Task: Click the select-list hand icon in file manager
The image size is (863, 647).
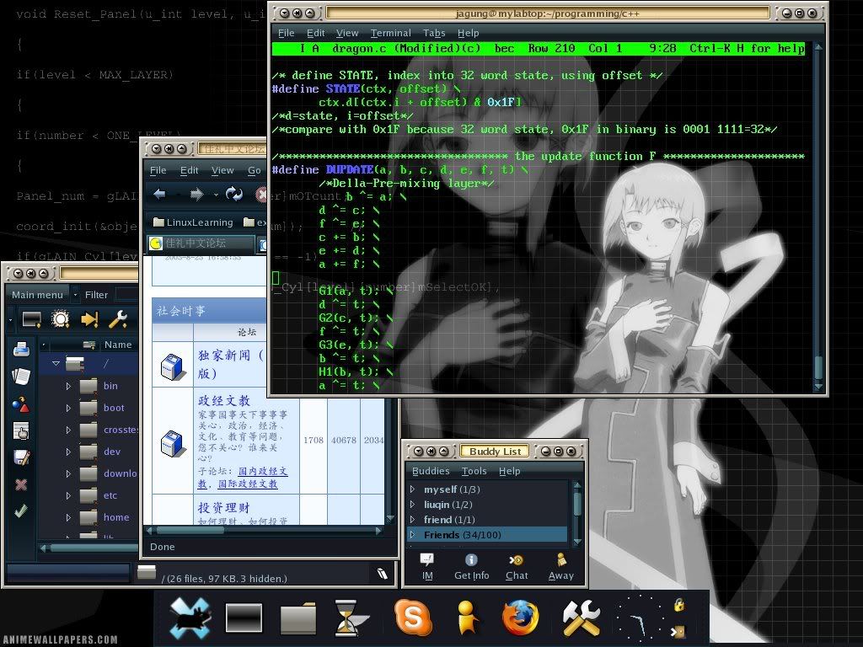Action: click(x=21, y=431)
